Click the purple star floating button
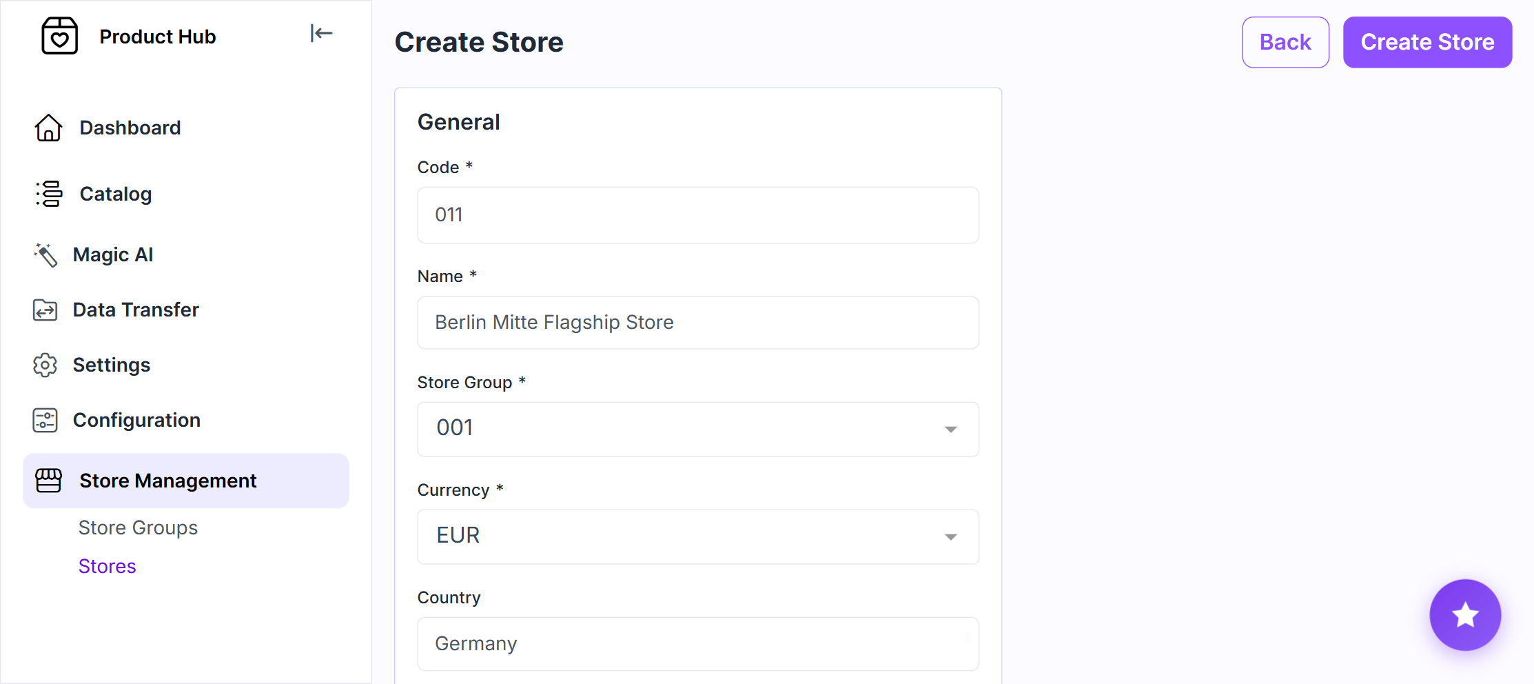1534x684 pixels. click(1465, 614)
